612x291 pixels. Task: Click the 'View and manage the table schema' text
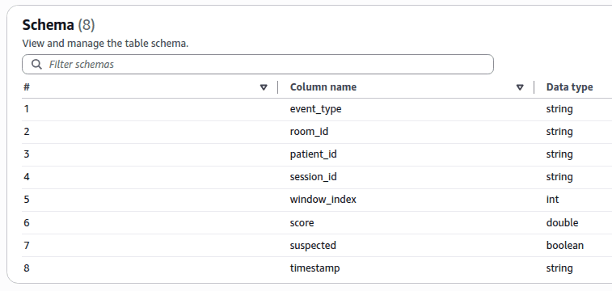coord(105,44)
